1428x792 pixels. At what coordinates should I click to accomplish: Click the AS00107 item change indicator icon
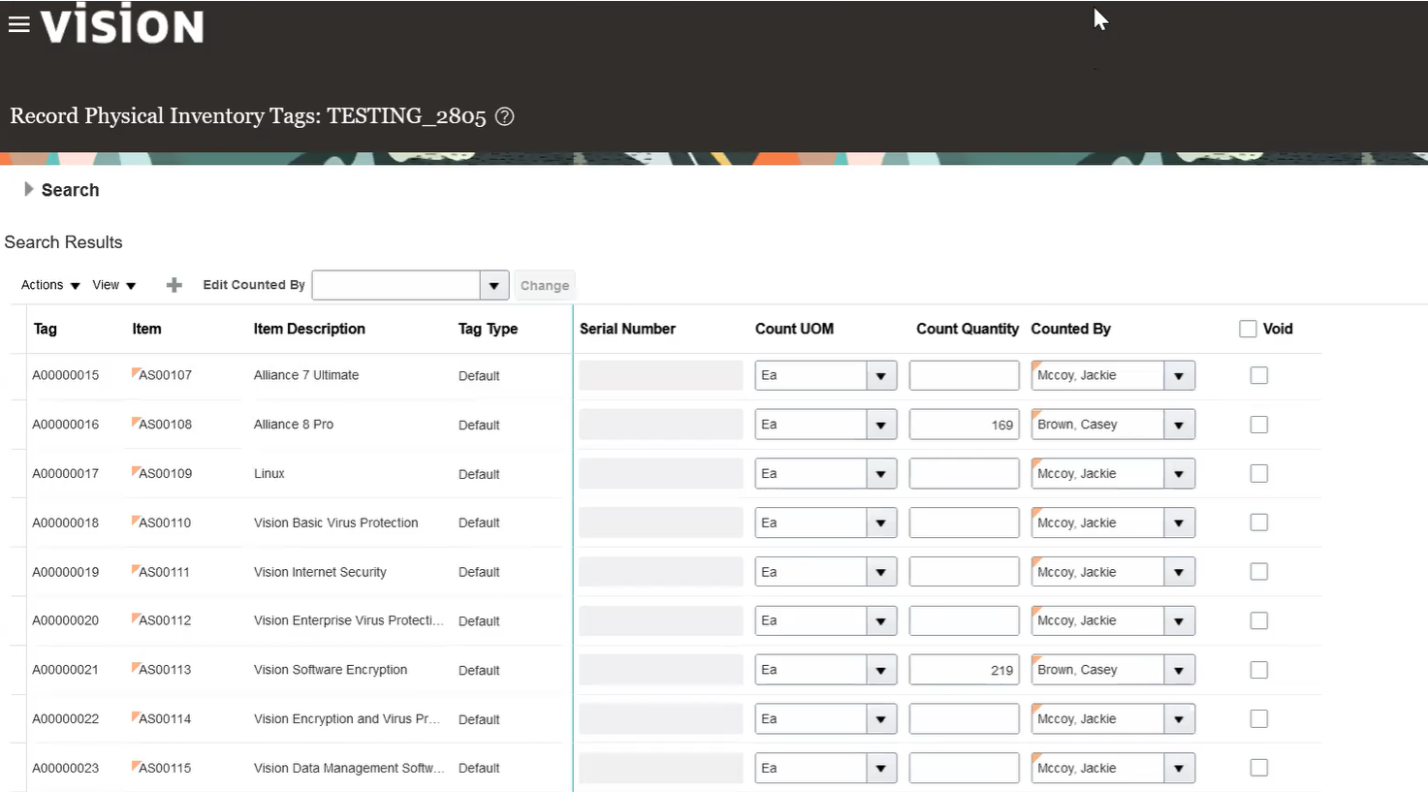136,371
